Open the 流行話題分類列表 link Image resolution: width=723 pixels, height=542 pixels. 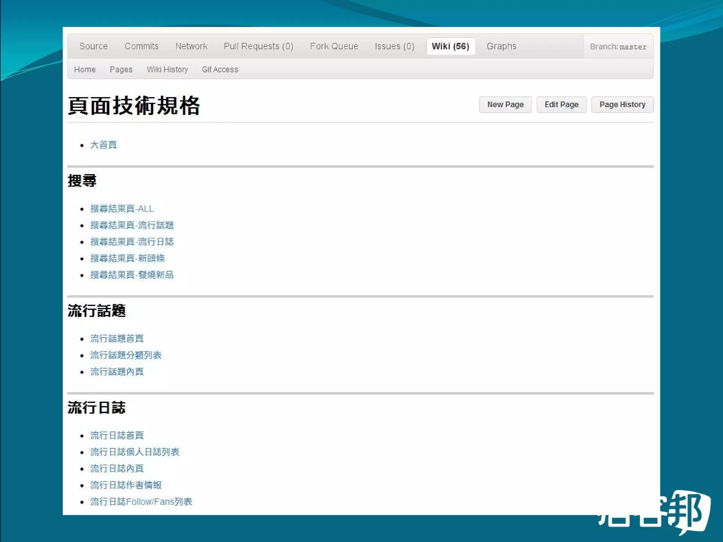tap(126, 355)
